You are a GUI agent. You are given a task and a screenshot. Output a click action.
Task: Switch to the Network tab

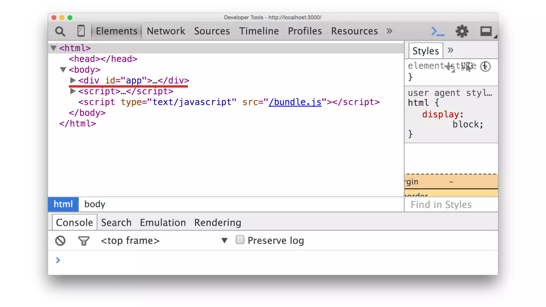point(166,31)
